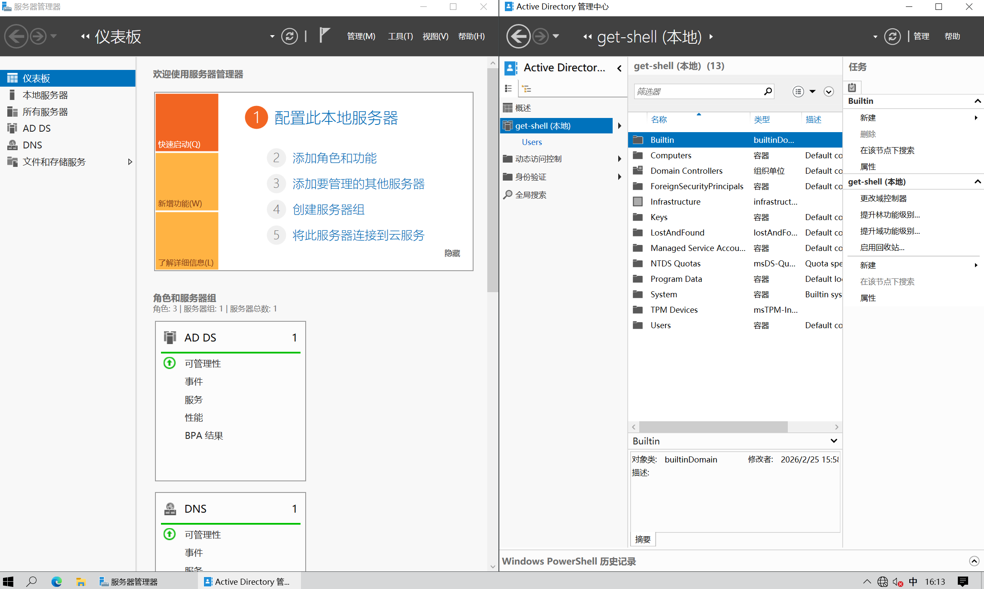Collapse the Builtin preview details section
This screenshot has width=984, height=589.
point(833,441)
